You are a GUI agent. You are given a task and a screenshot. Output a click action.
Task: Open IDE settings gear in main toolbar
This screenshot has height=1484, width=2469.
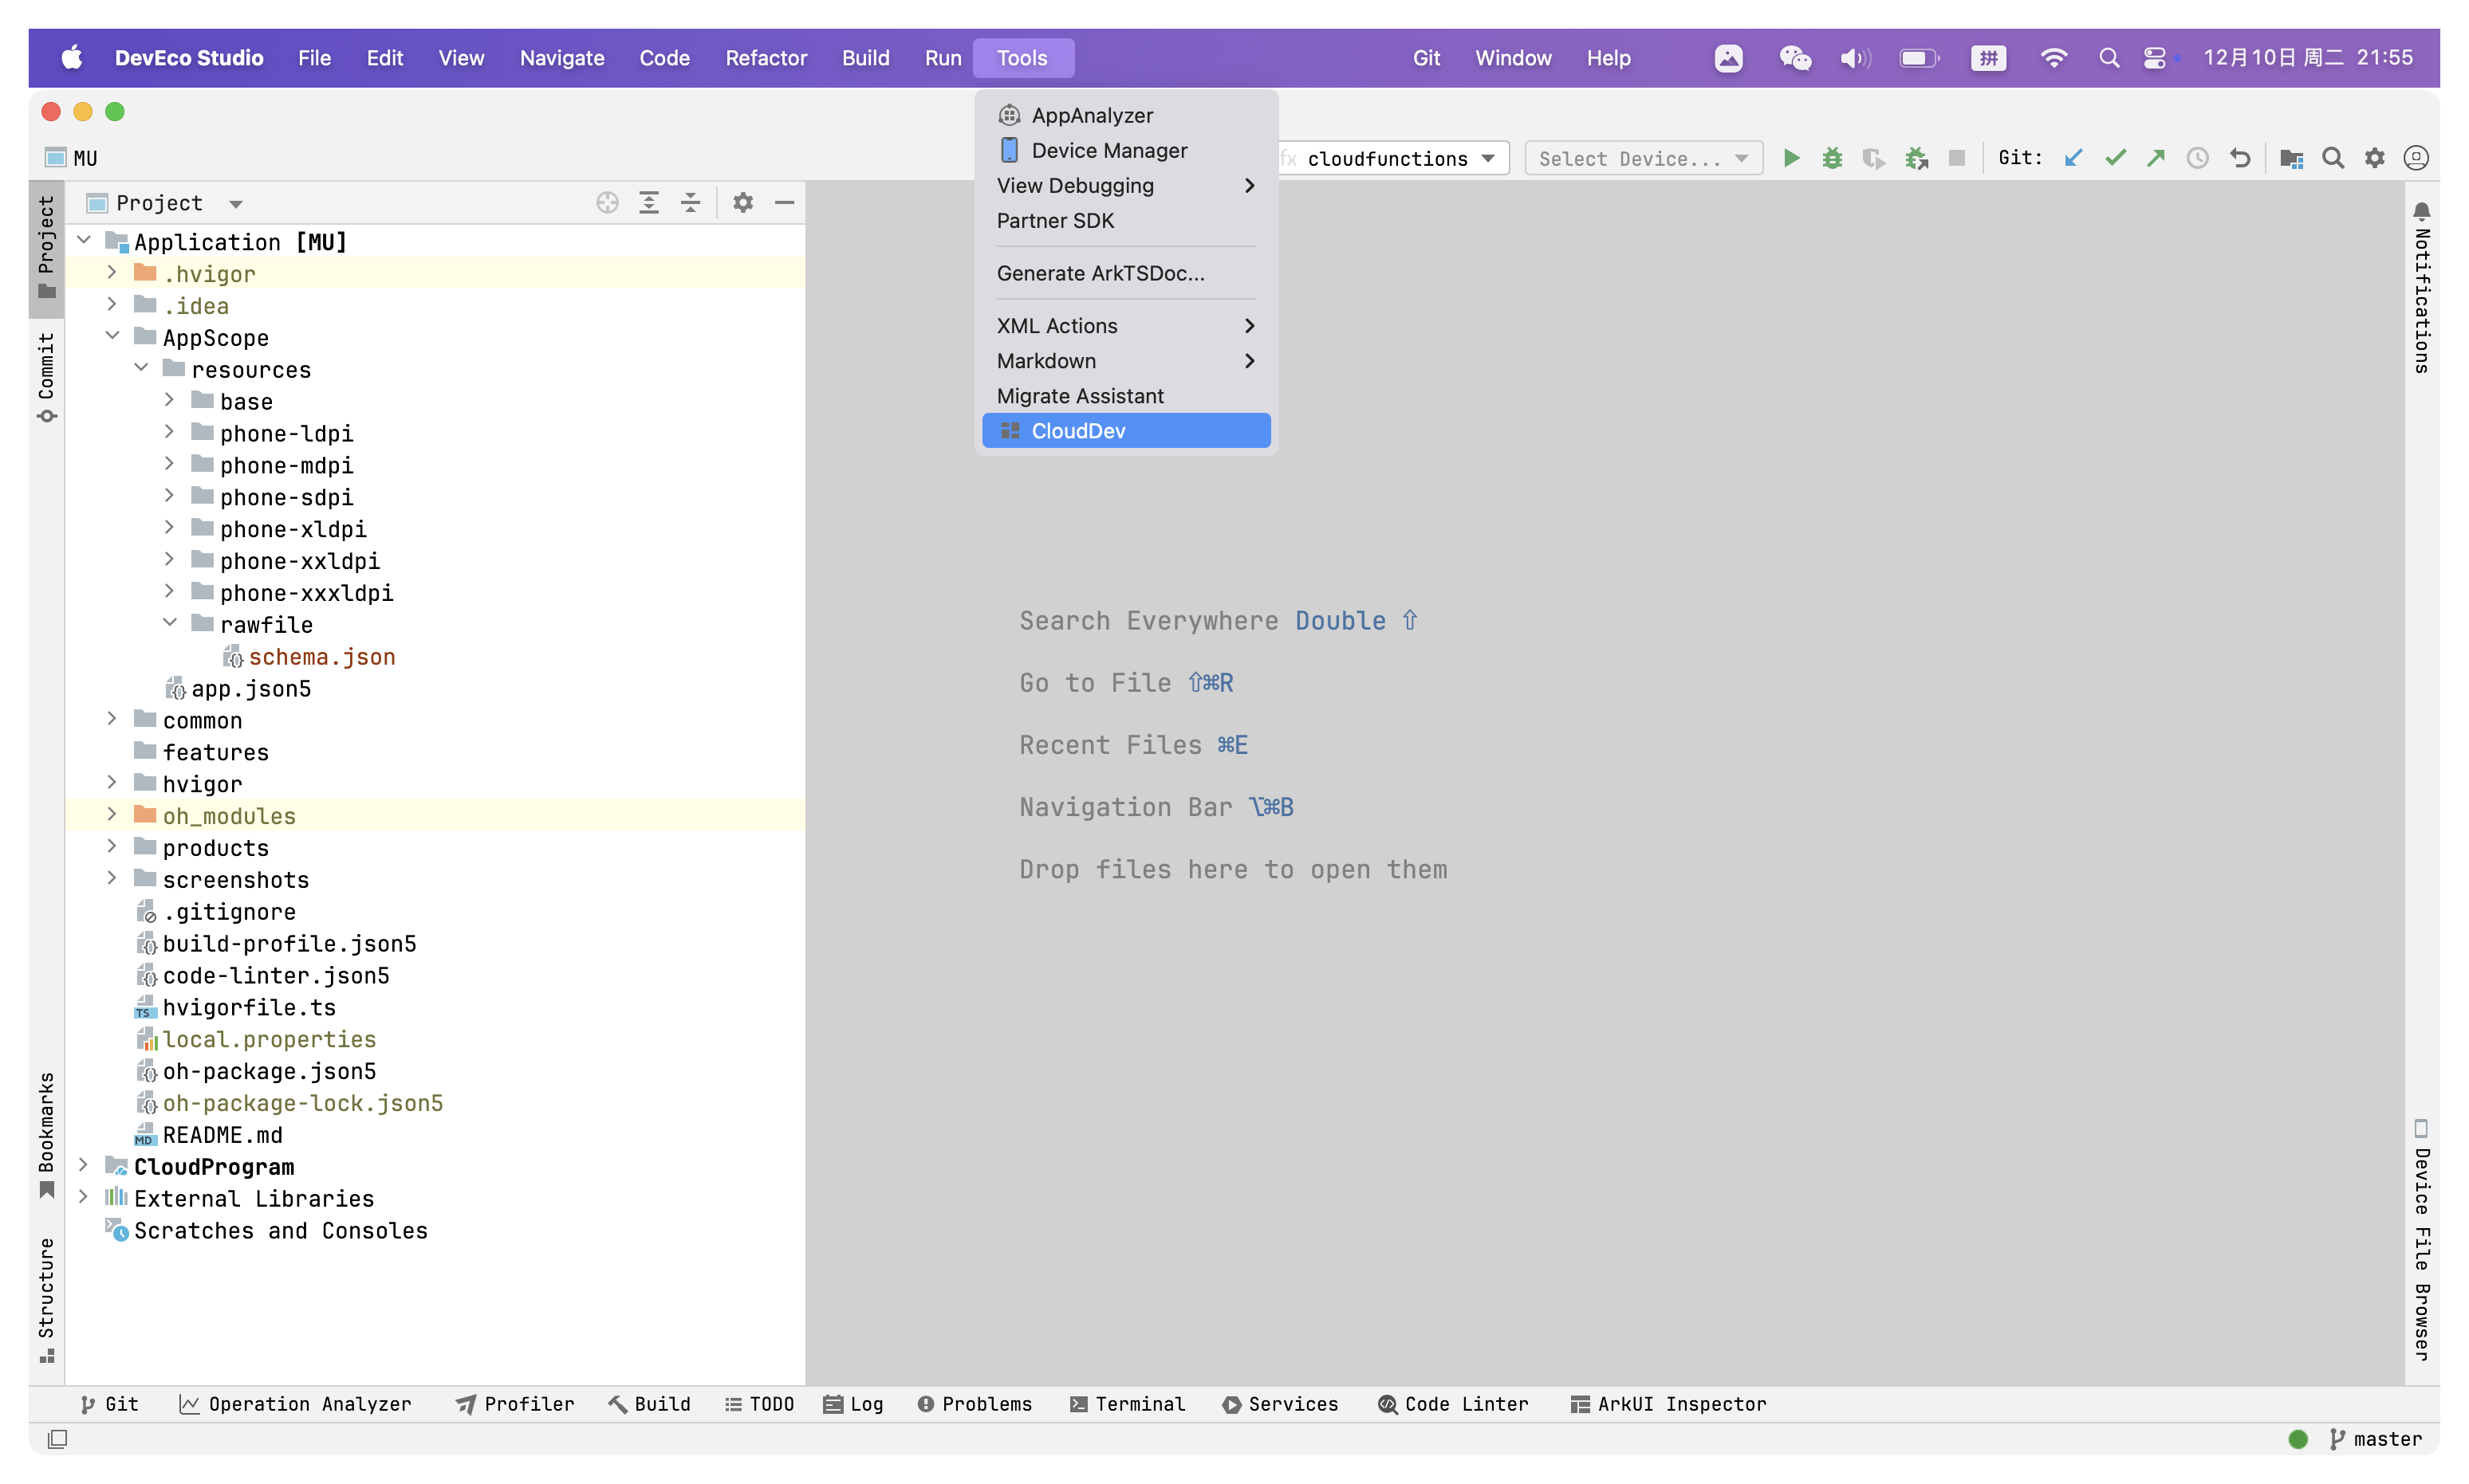pos(2374,158)
